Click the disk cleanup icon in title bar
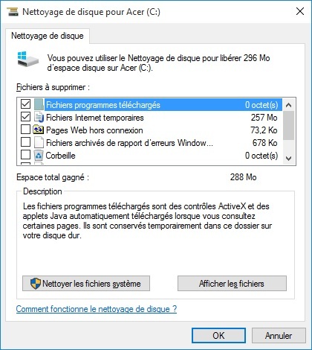The height and width of the screenshot is (350, 312). coord(13,12)
